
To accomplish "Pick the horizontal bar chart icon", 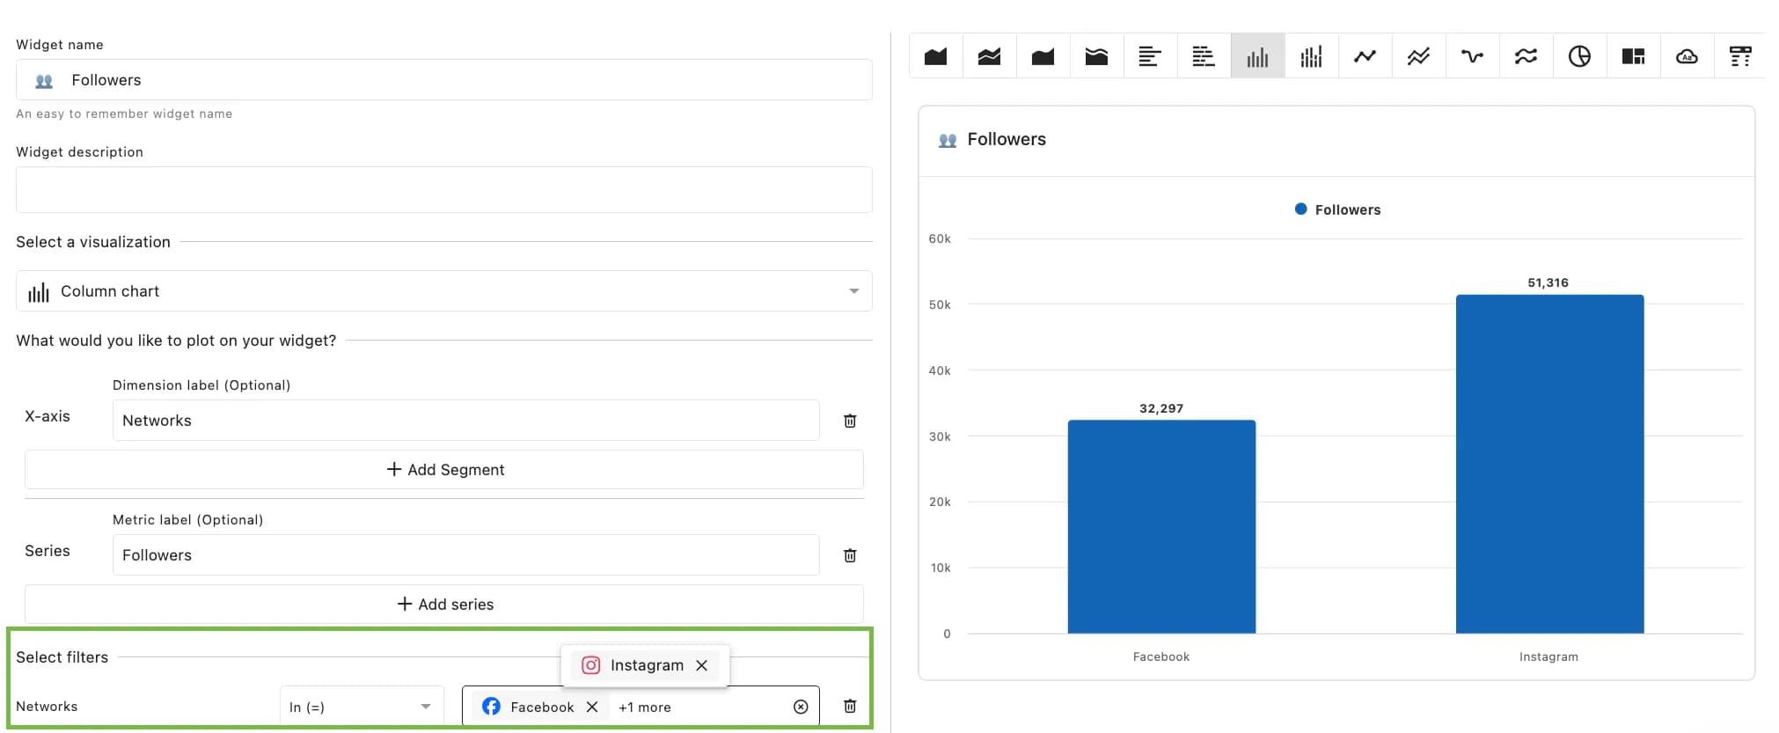I will pos(1149,57).
